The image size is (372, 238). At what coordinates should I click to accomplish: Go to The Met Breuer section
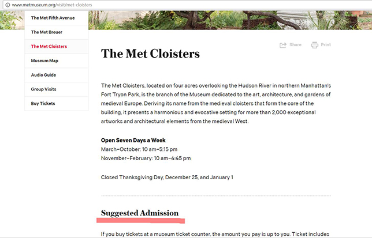tap(47, 32)
